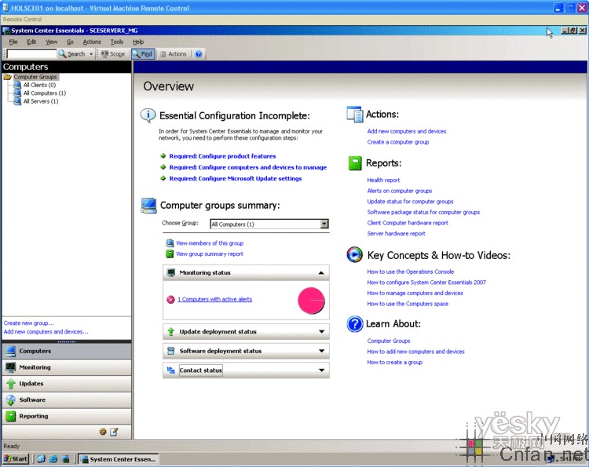Open Alerts on computer groups report

pos(400,191)
